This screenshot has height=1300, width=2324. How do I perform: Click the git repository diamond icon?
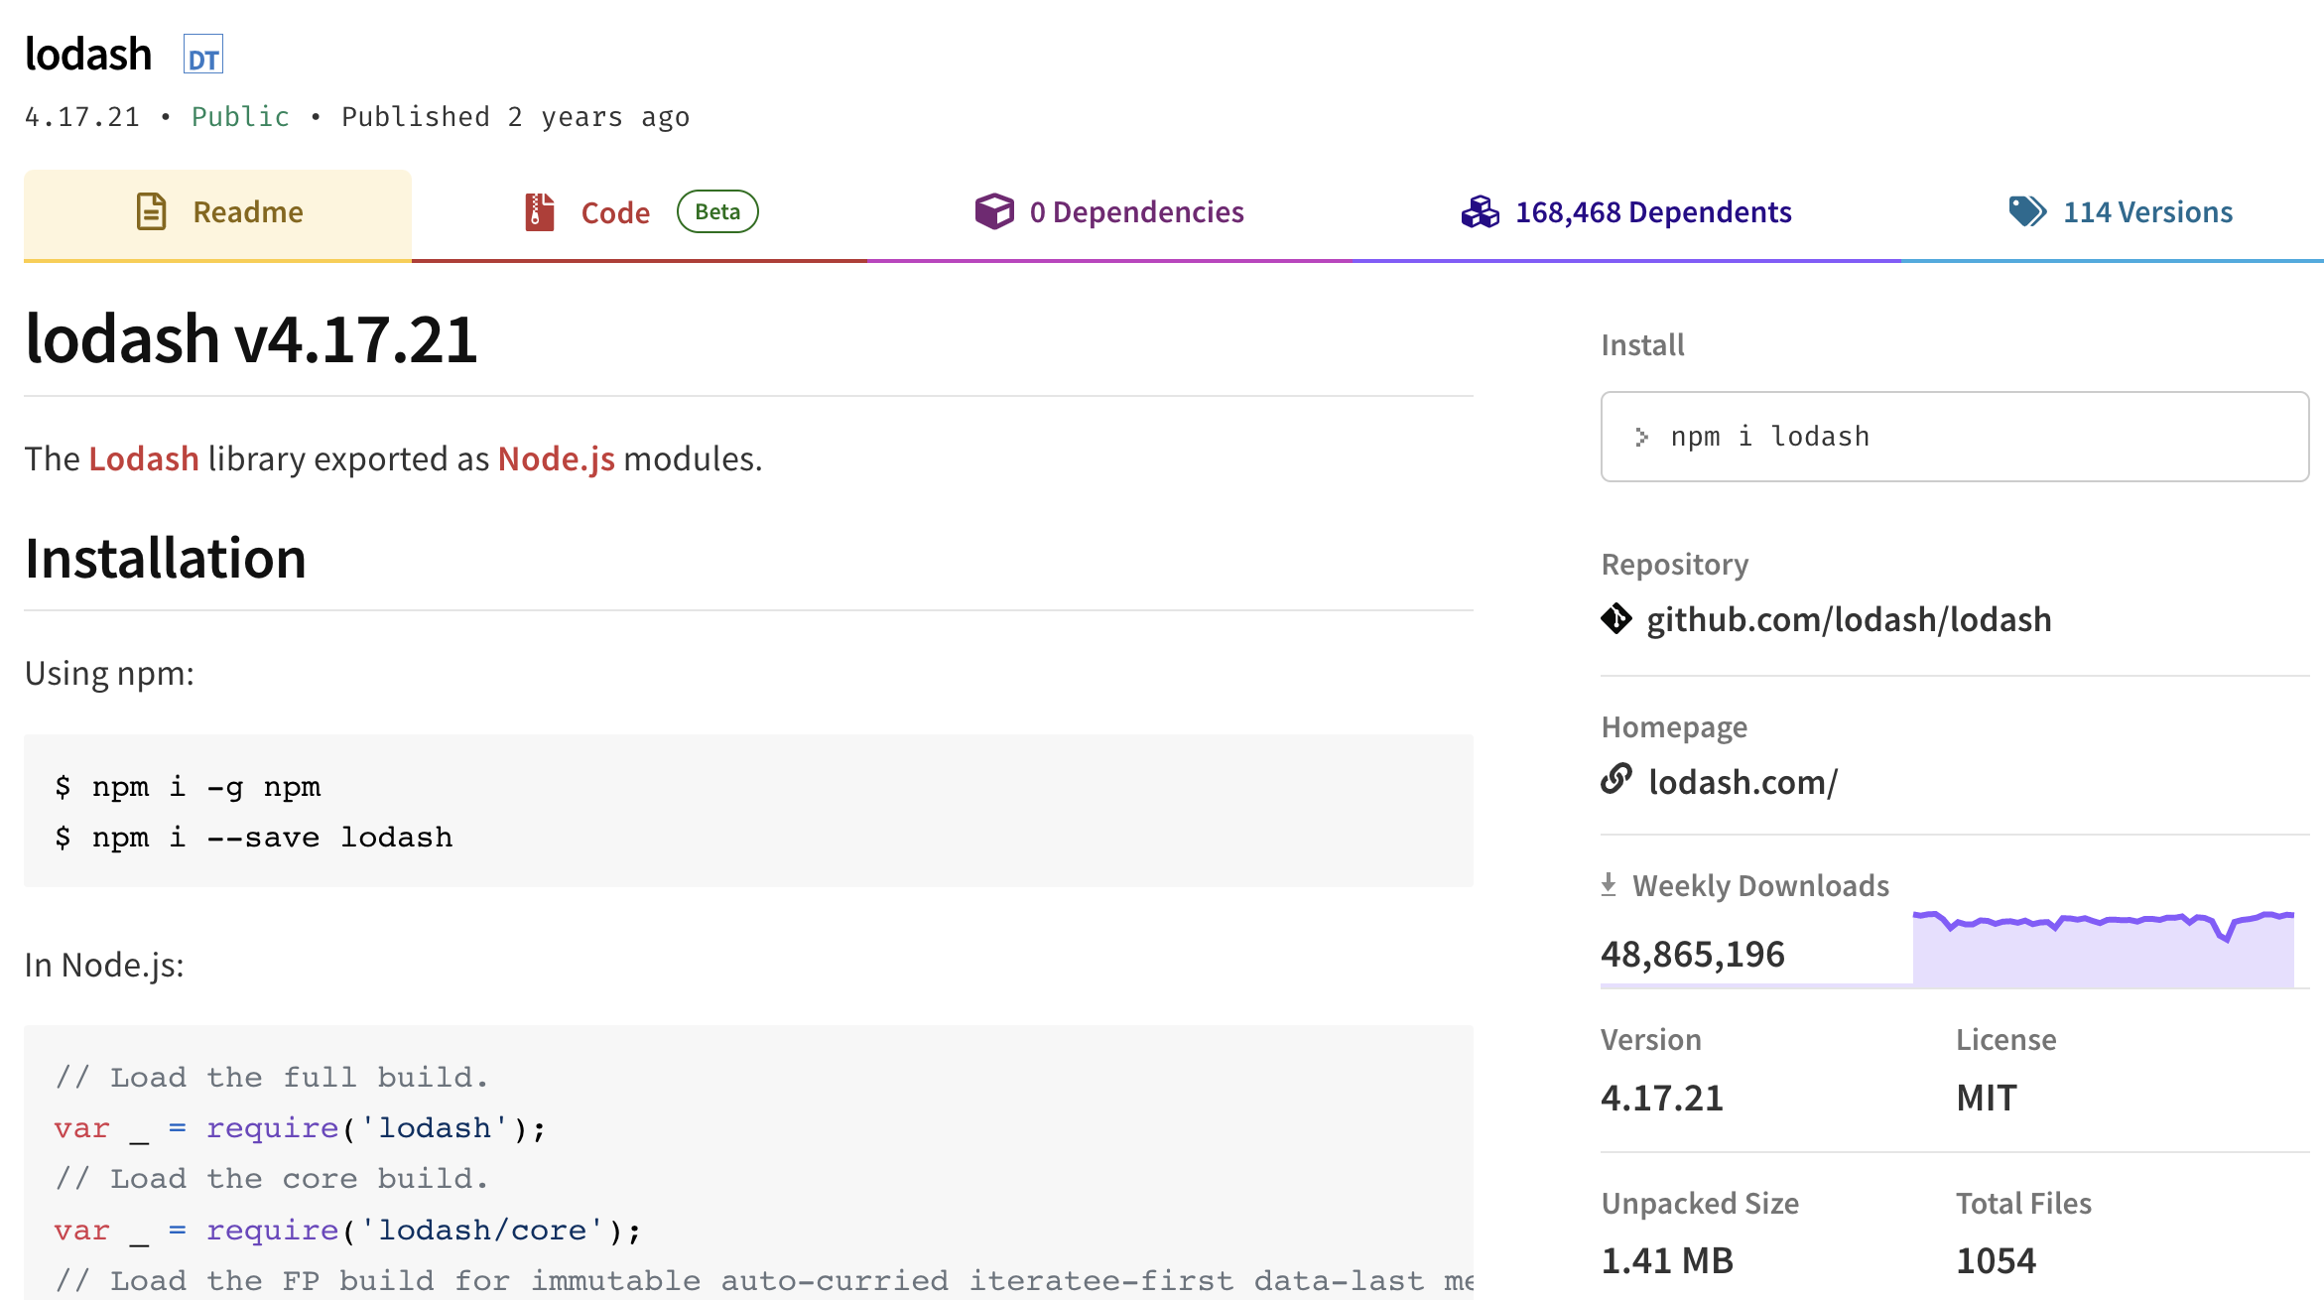pyautogui.click(x=1616, y=618)
